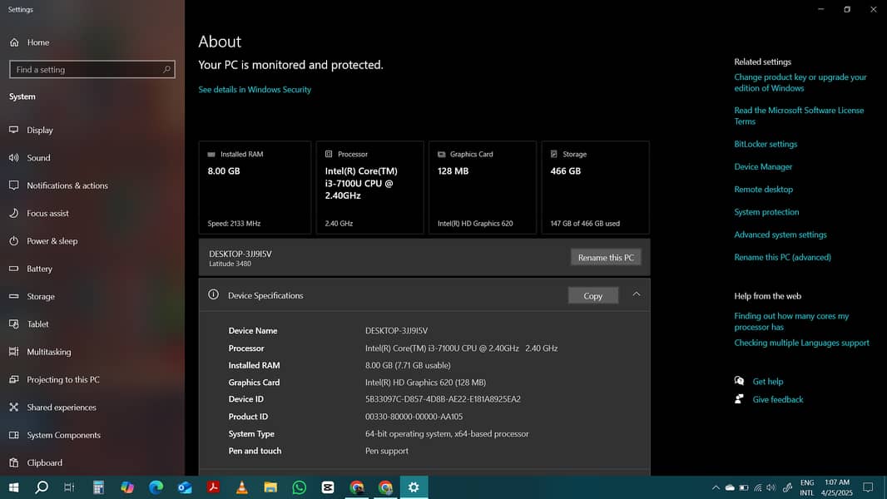The height and width of the screenshot is (499, 887).
Task: Click Give feedback link
Action: pyautogui.click(x=778, y=399)
